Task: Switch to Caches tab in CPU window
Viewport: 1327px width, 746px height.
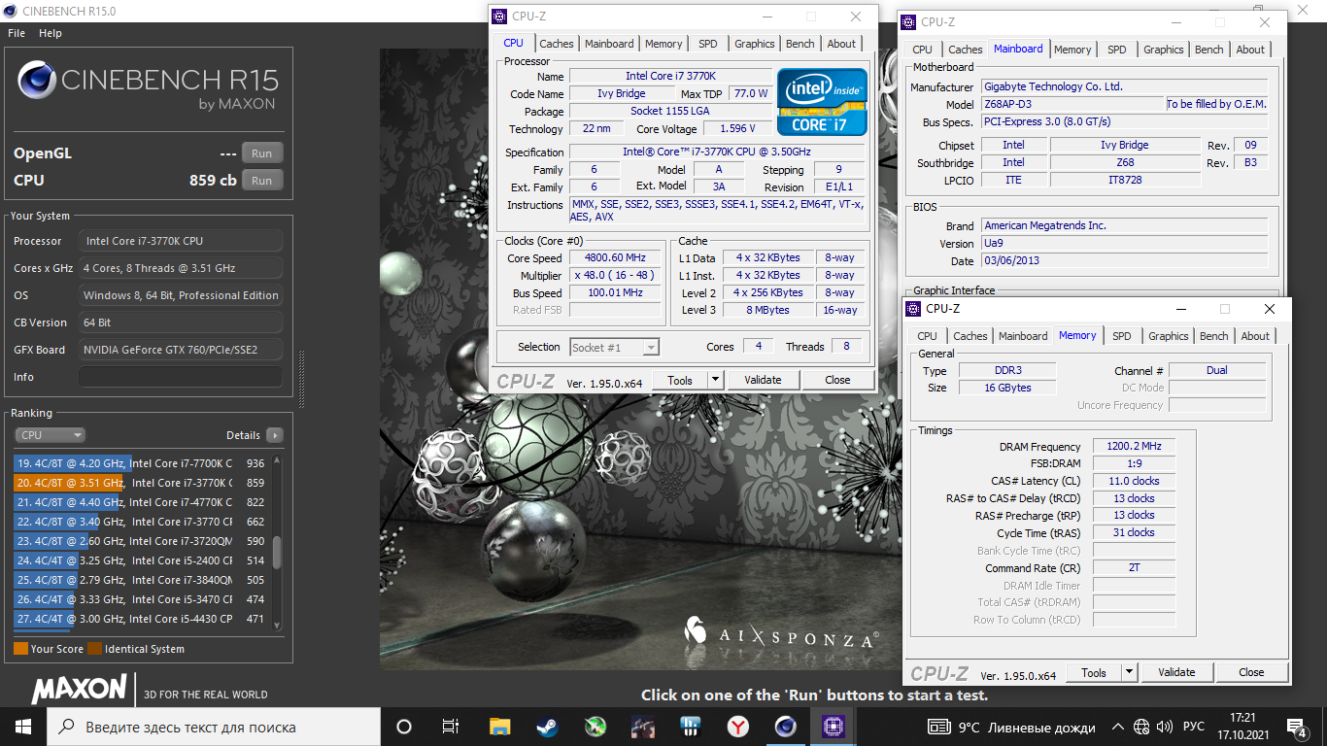Action: (557, 44)
